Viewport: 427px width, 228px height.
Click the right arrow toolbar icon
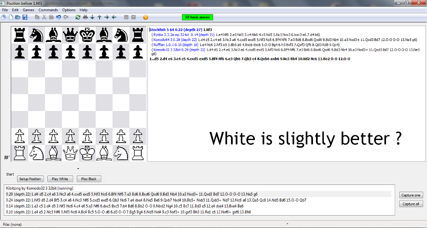coord(106,17)
